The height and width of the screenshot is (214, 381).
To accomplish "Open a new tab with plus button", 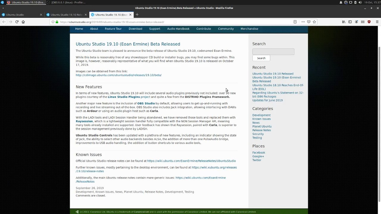I will [x=137, y=15].
